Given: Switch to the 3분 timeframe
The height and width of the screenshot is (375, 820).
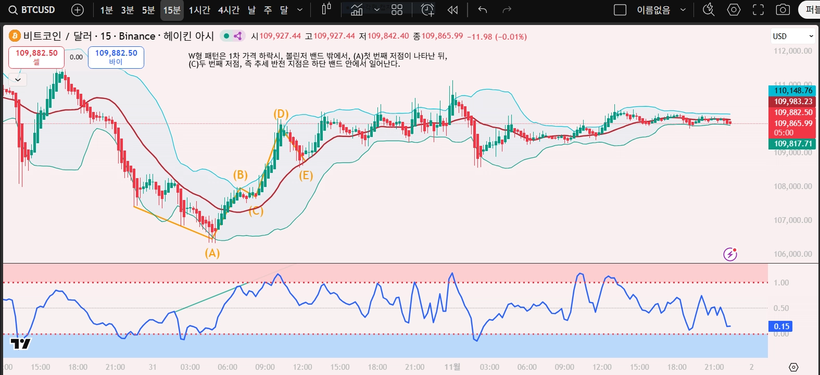Looking at the screenshot, I should click(128, 10).
